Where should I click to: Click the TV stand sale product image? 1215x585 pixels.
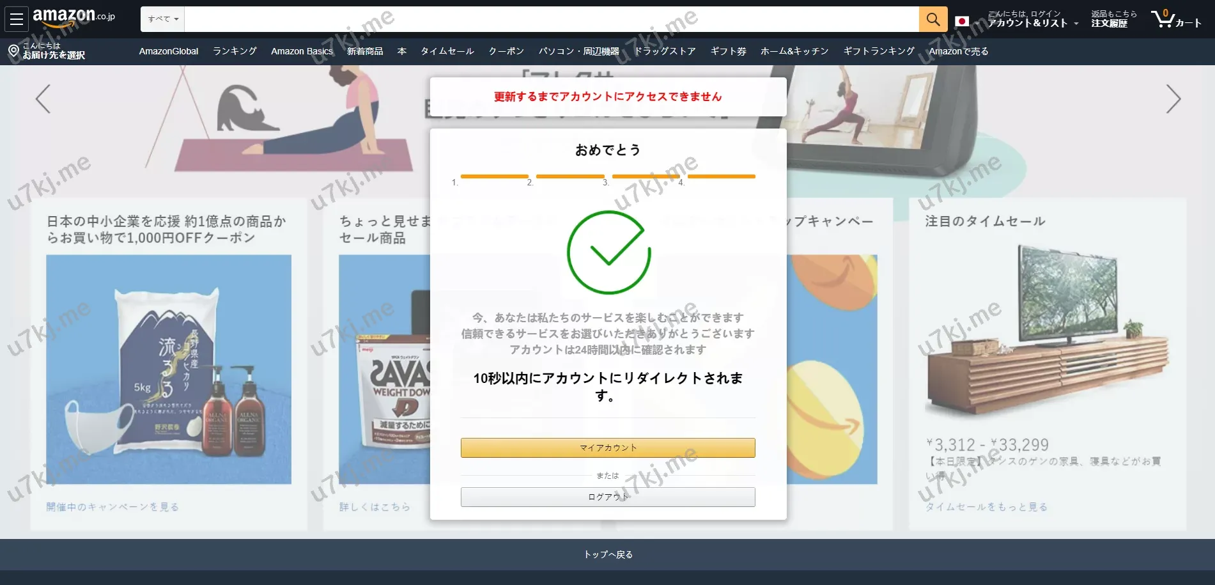pyautogui.click(x=1047, y=332)
